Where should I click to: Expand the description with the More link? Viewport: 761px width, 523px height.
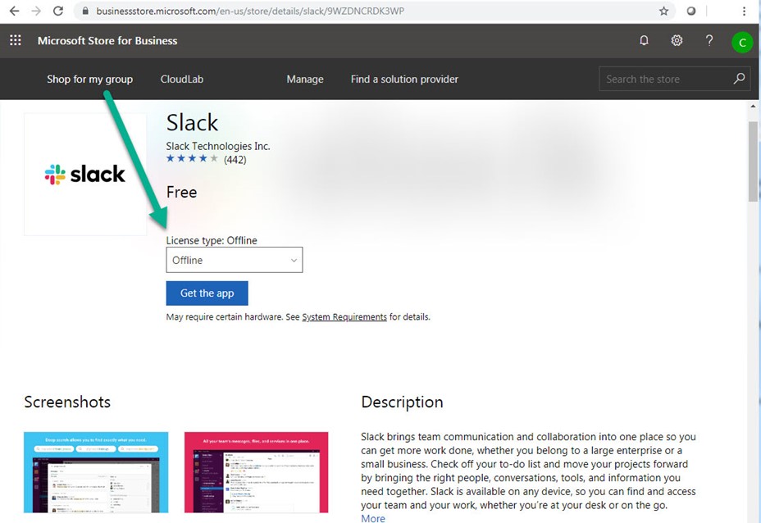pos(373,518)
